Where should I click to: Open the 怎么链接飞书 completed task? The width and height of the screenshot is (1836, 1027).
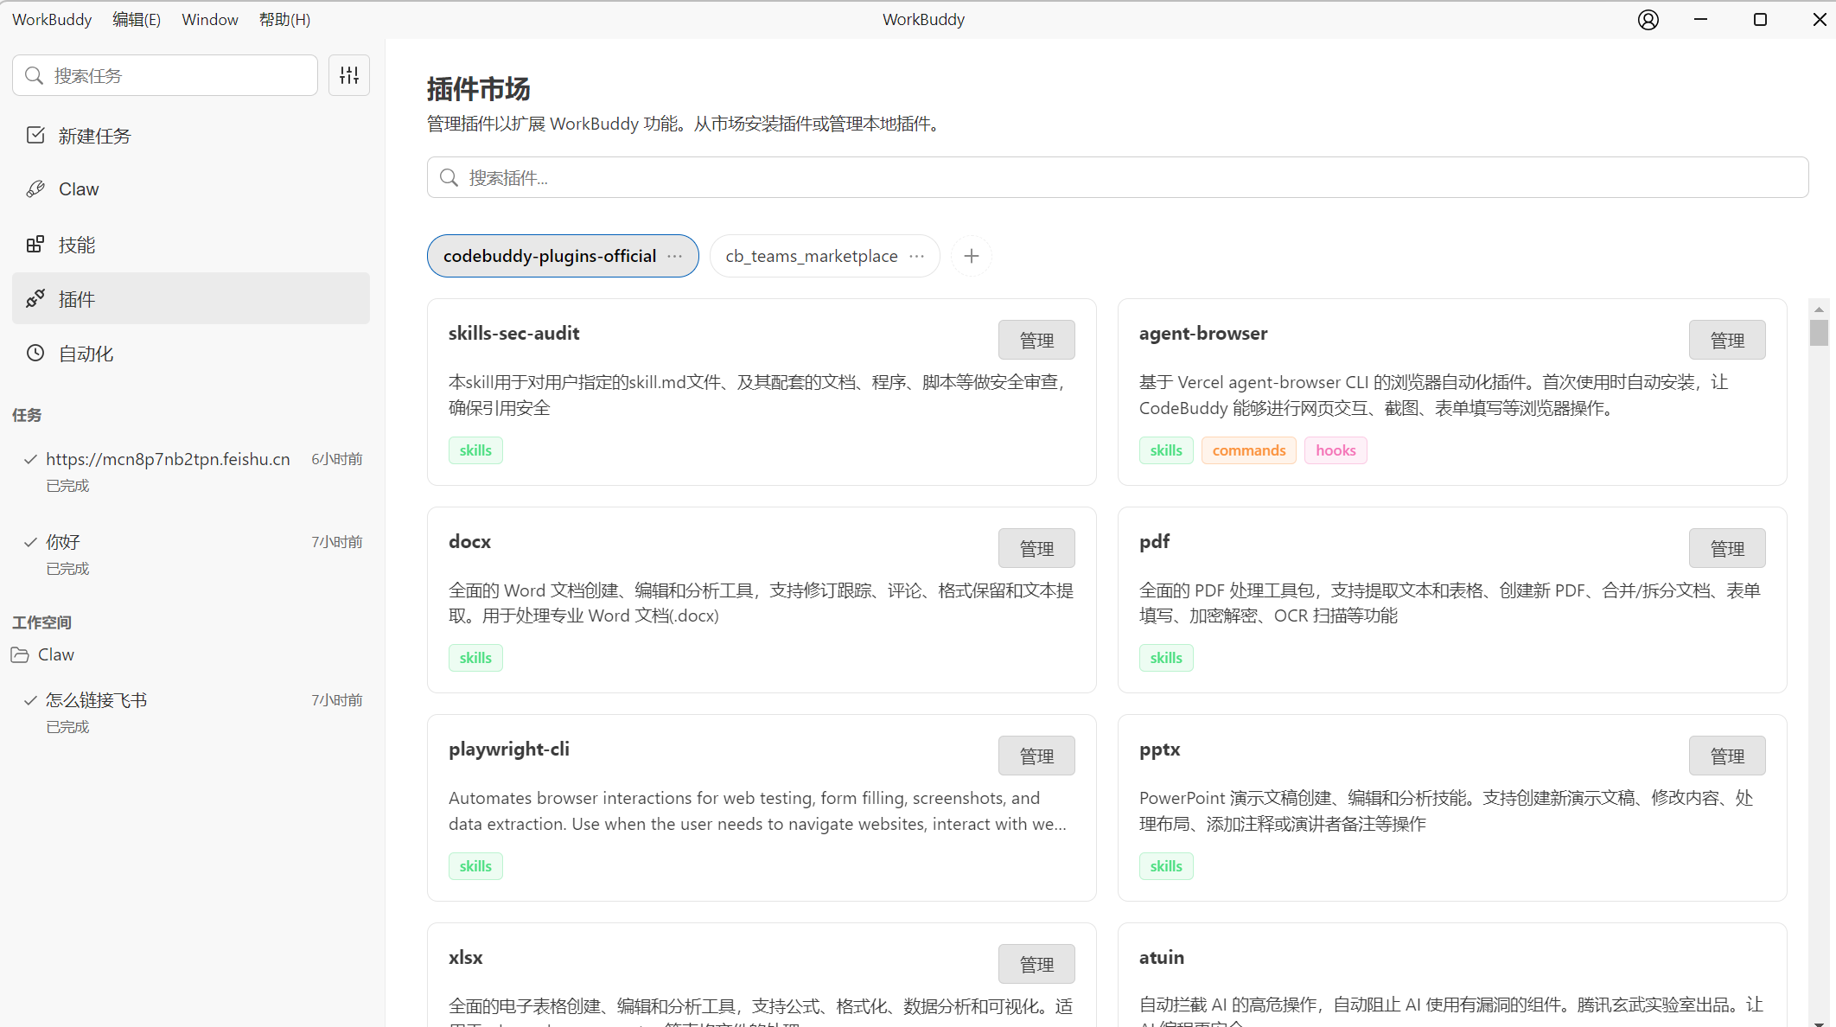97,700
